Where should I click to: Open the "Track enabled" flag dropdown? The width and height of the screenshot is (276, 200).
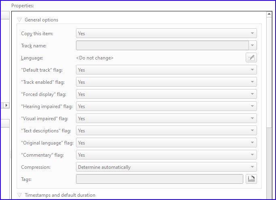166,82
